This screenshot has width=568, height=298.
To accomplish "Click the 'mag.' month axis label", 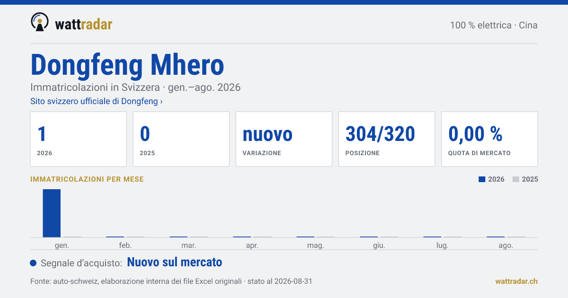I will click(316, 245).
